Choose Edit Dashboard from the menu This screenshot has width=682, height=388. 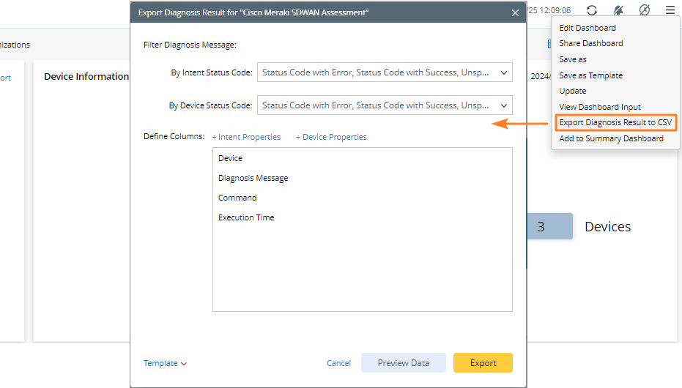pyautogui.click(x=588, y=28)
